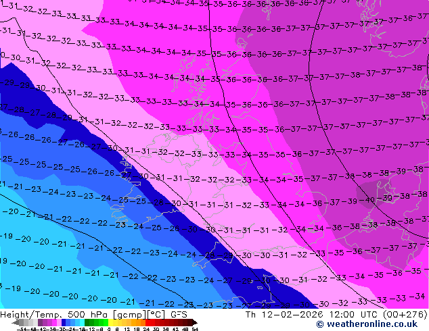Click the [gcmp] unit label
This screenshot has height=331, width=429.
130,315
